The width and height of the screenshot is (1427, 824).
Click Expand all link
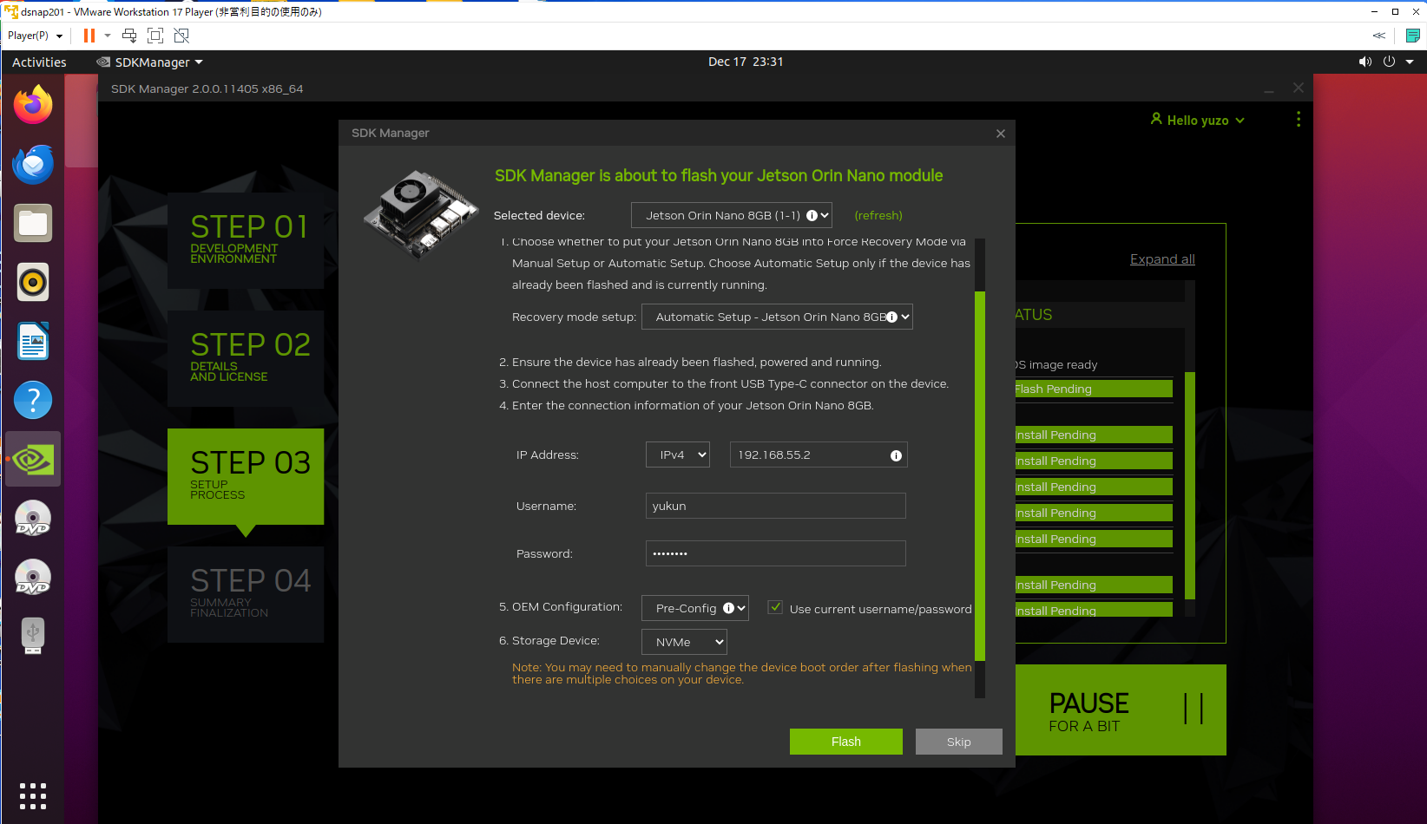click(x=1162, y=258)
